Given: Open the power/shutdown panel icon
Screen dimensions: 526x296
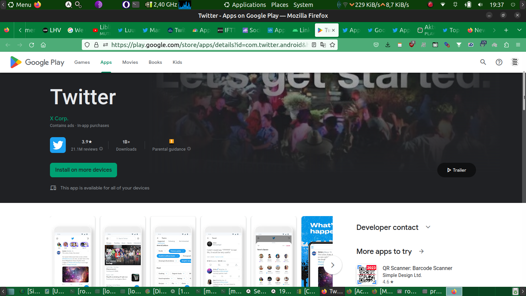Looking at the screenshot, I should point(513,5).
